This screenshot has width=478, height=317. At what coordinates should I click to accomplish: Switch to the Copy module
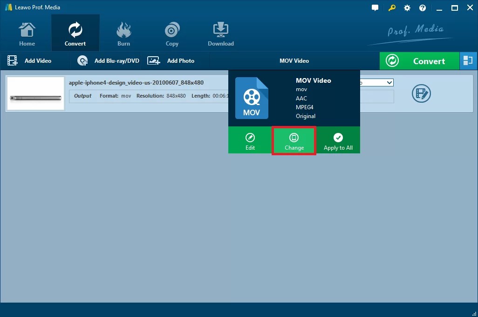click(x=172, y=33)
